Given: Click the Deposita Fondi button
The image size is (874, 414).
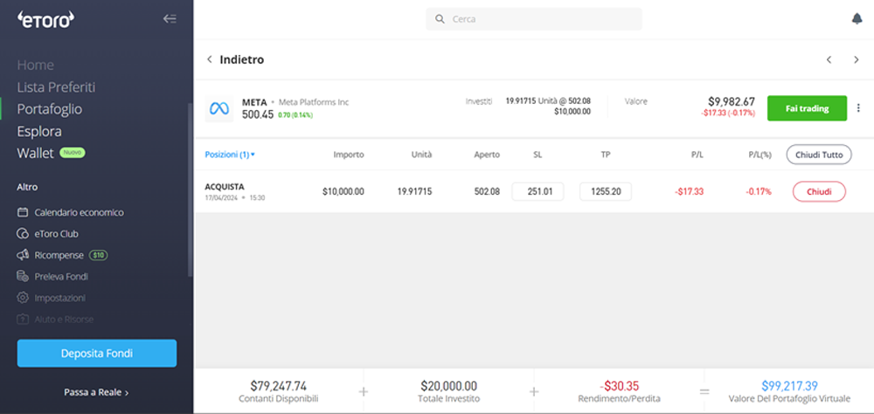Looking at the screenshot, I should 97,353.
